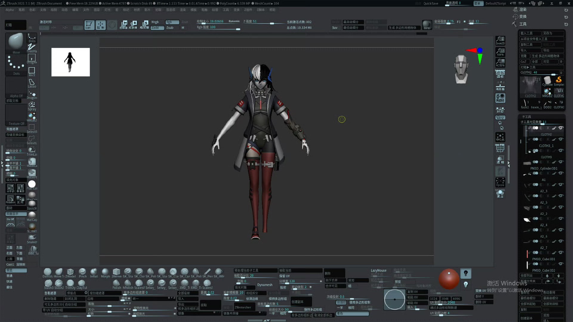Pick the Spray stroke icon
Image resolution: width=573 pixels, height=322 pixels.
point(32,106)
